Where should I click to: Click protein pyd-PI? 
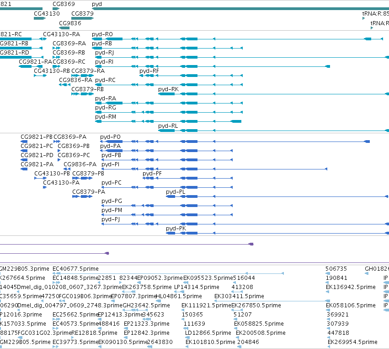[x=111, y=164]
